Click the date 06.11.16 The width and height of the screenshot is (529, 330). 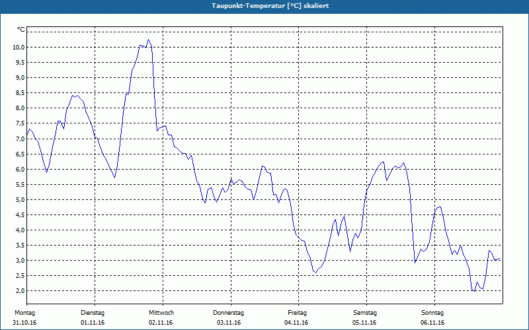(432, 323)
